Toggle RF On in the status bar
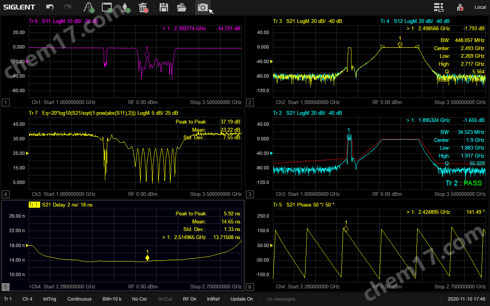 189,299
